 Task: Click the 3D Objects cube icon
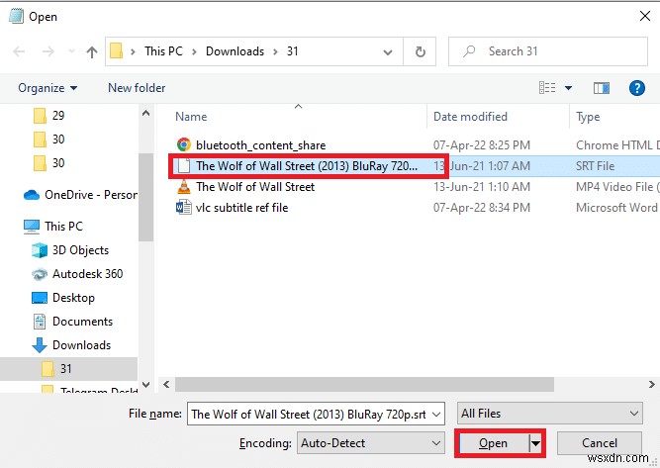(40, 250)
